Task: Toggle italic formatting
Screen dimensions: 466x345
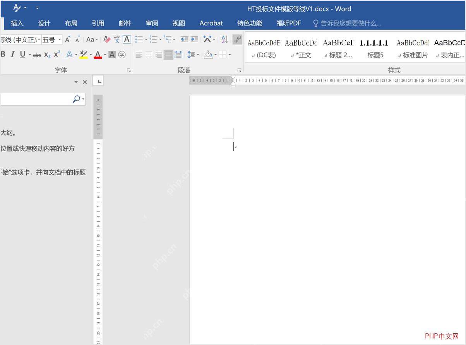Action: click(x=13, y=55)
